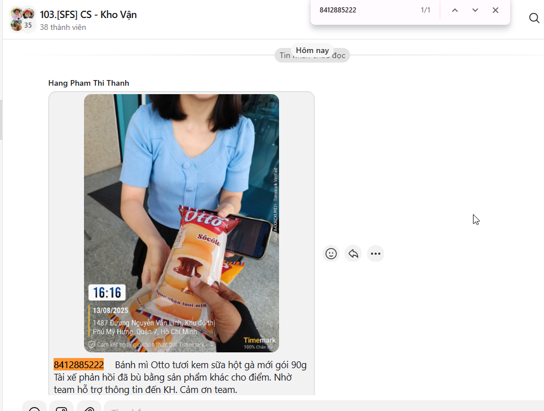This screenshot has height=411, width=544.
Task: Click the Hôm nay date label
Action: [312, 50]
